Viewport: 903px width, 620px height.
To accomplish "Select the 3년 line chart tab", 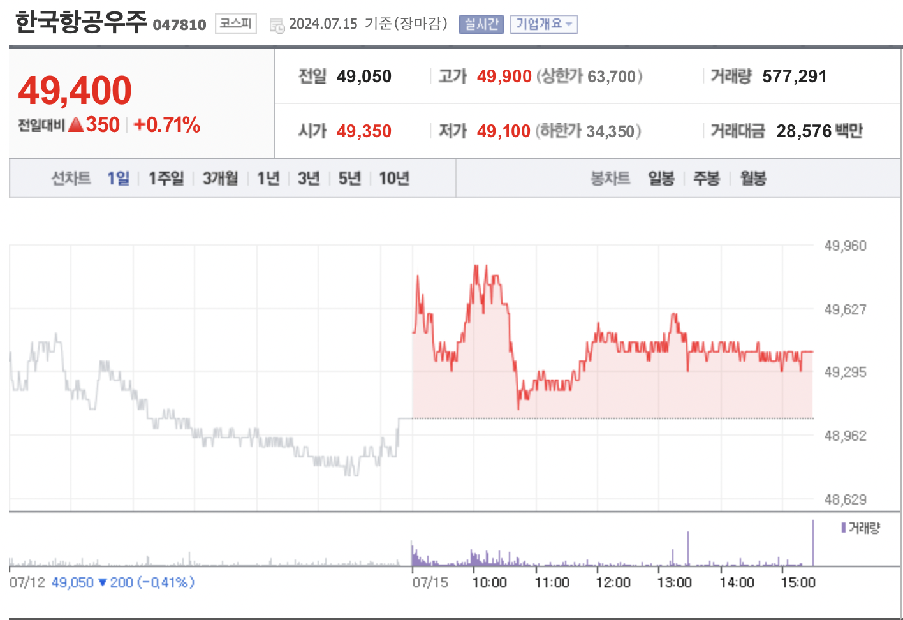I will 309,178.
